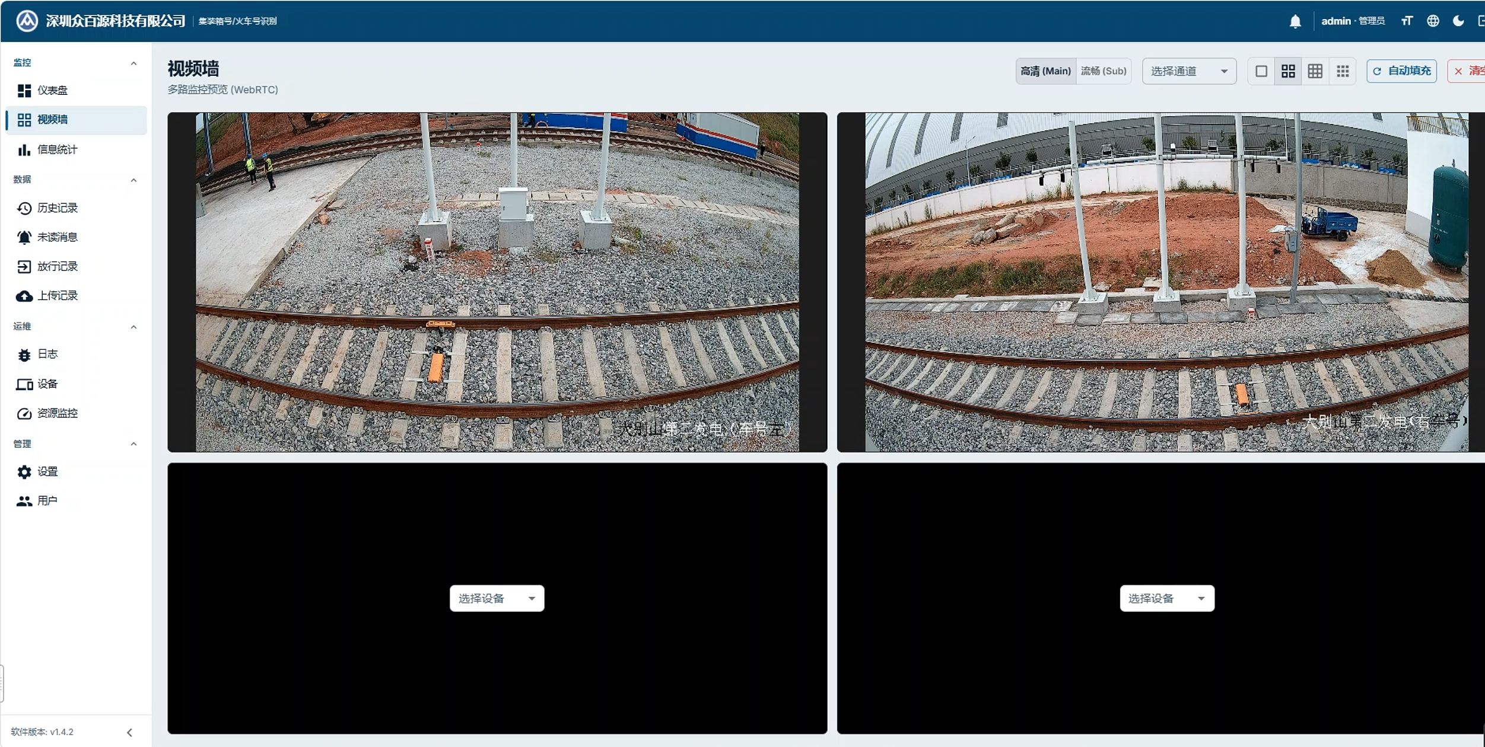Switch to 流畅 (Sub) stream

(x=1103, y=71)
